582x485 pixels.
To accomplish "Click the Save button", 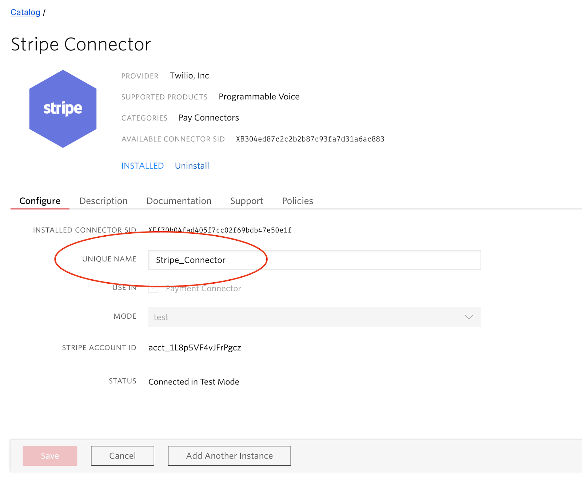I will (50, 456).
